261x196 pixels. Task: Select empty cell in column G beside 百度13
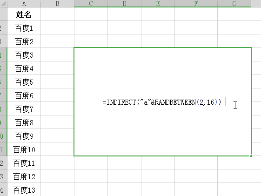pyautogui.click(x=234, y=189)
